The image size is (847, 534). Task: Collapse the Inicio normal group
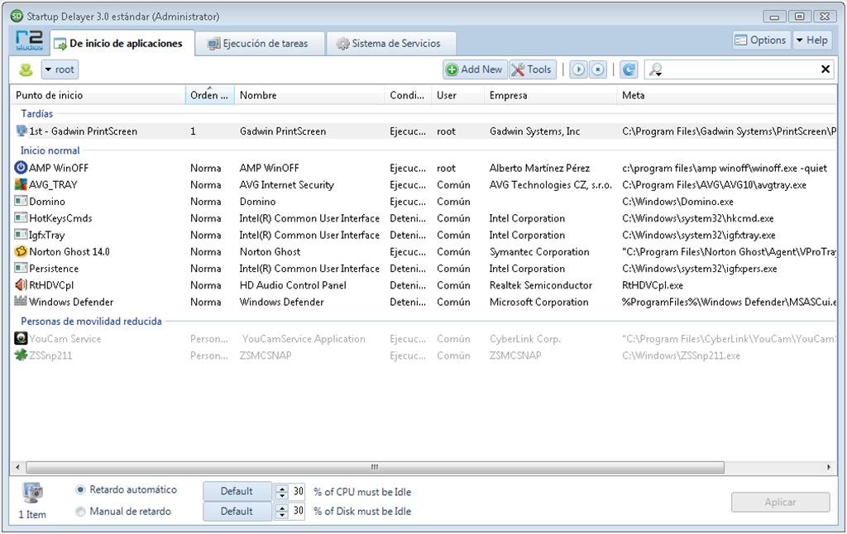50,150
